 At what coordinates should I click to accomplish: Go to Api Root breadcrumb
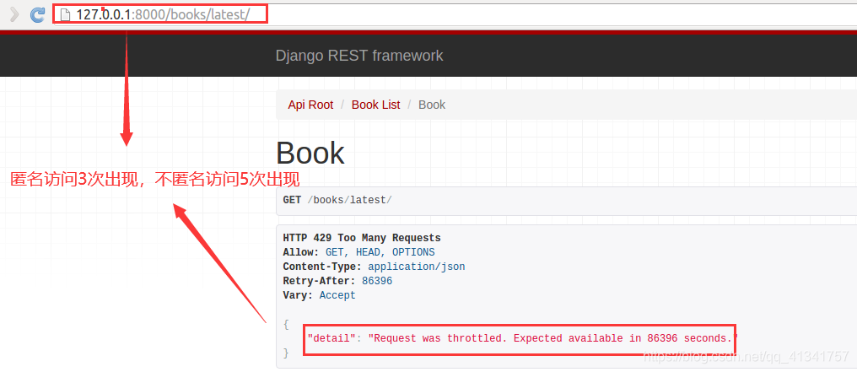coord(310,105)
